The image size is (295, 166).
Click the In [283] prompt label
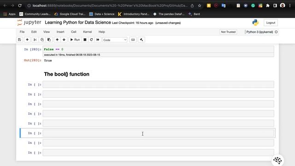click(x=33, y=49)
